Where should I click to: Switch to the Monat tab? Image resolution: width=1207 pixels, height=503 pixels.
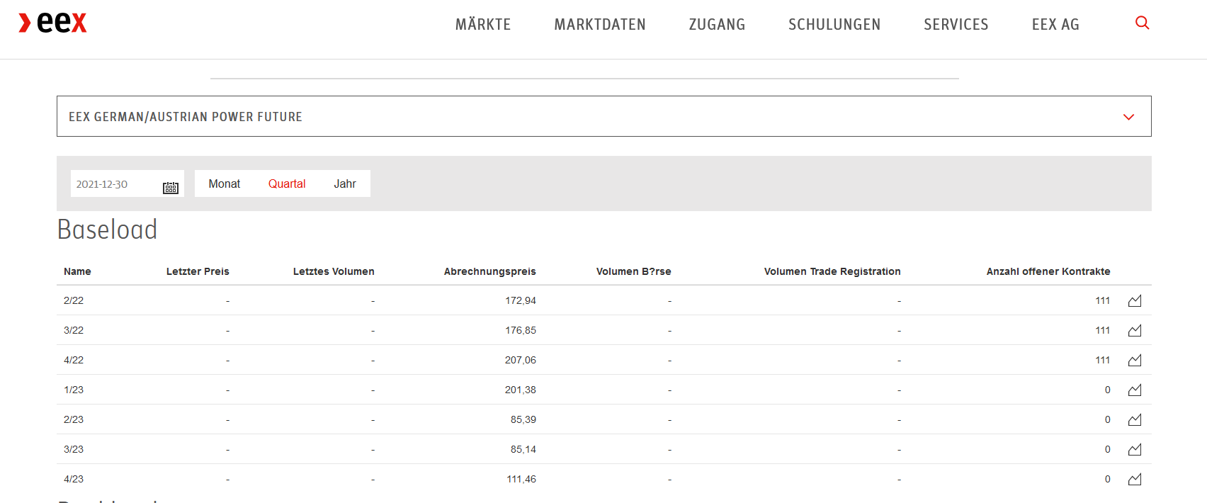click(225, 183)
